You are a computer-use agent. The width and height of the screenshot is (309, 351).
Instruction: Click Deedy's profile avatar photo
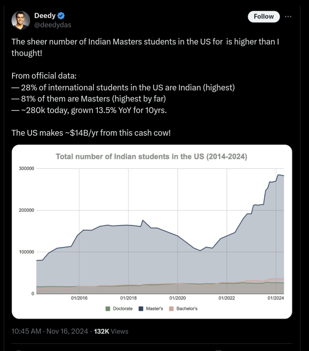tap(21, 20)
